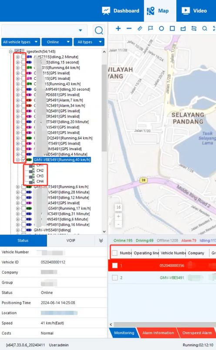Image resolution: width=216 pixels, height=350 pixels.
Task: Click the map search magnifier in toolbar
Action: tap(204, 28)
